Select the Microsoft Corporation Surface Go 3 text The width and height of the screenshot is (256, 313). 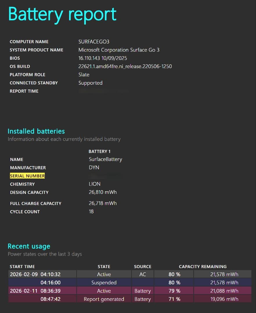119,50
